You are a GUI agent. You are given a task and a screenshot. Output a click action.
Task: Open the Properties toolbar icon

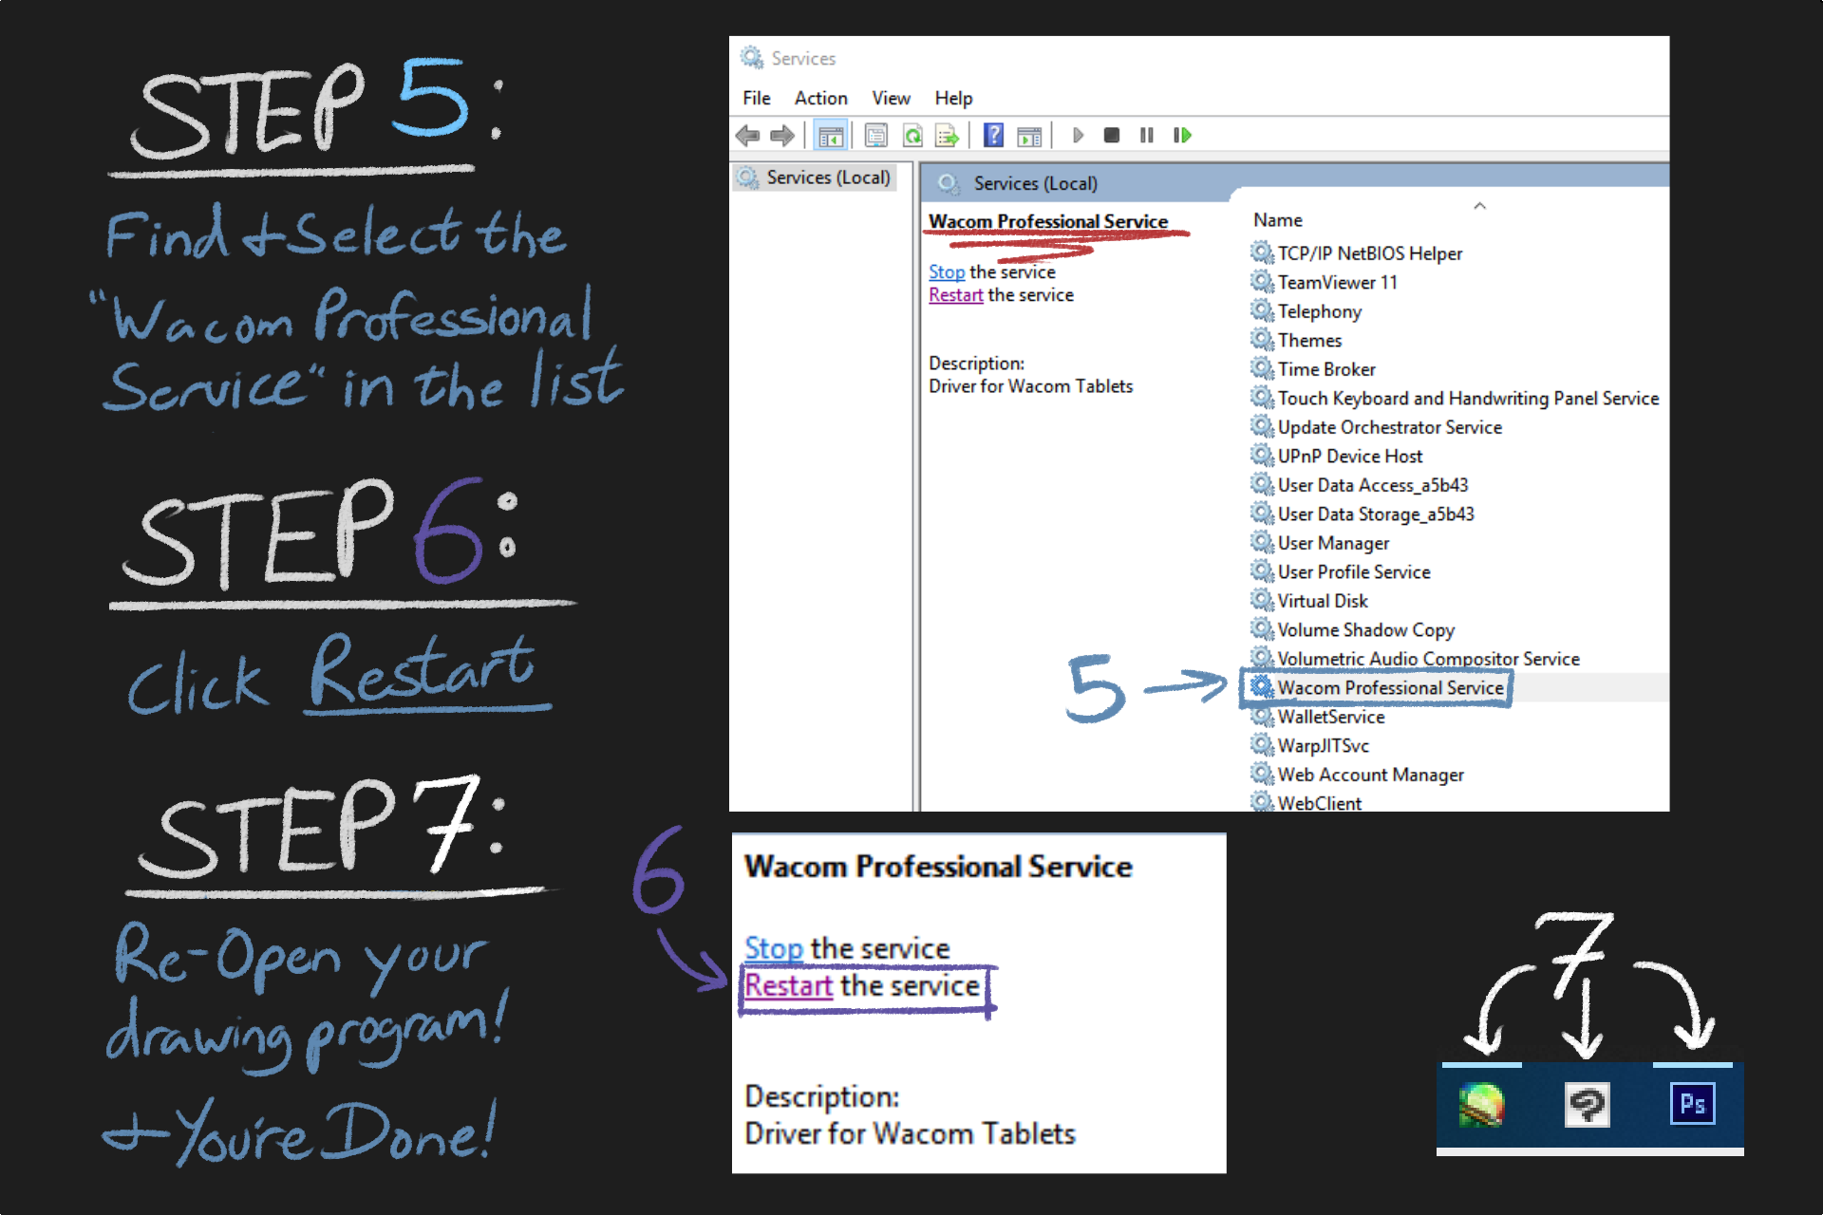876,136
